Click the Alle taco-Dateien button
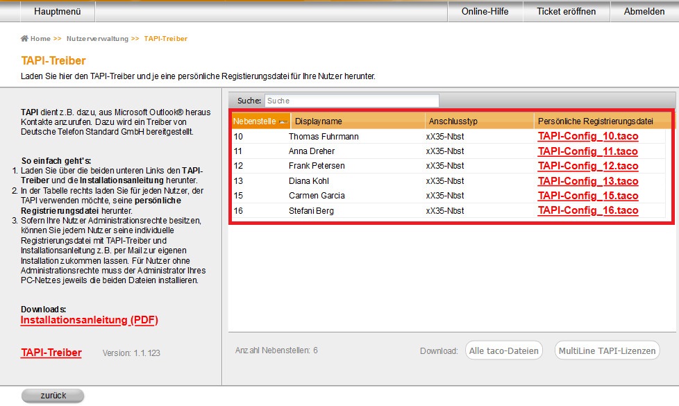Viewport: 679px width, 406px height. click(x=503, y=350)
